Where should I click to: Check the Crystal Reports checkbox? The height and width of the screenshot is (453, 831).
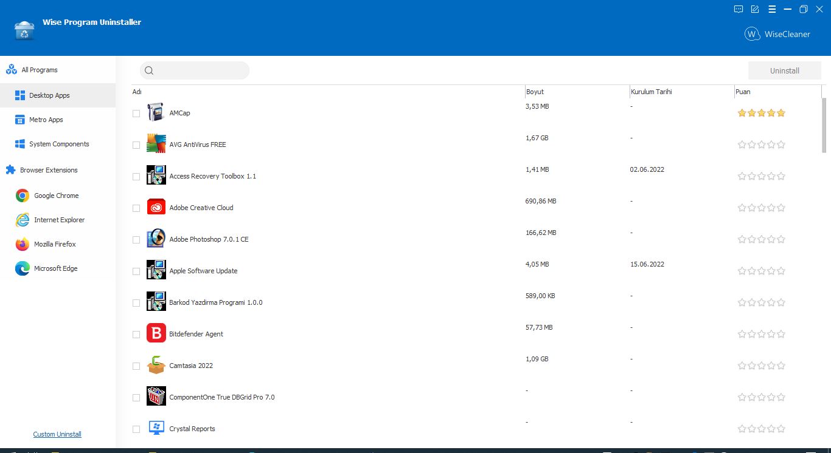[136, 429]
